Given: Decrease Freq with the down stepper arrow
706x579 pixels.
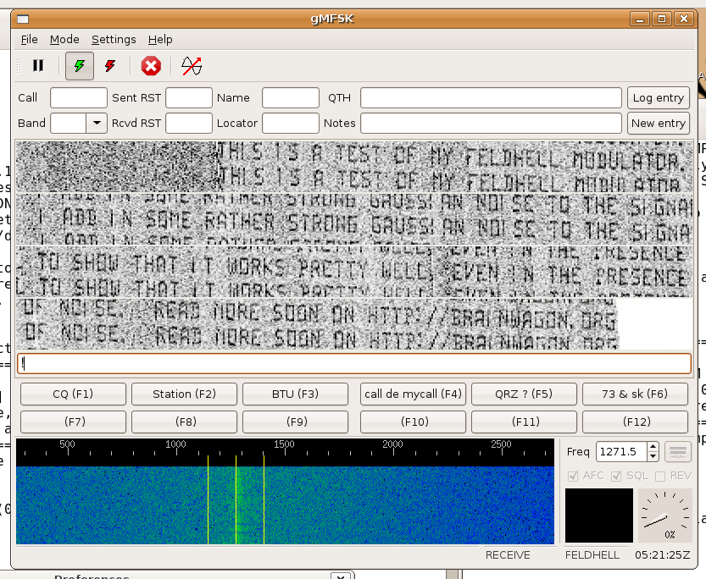Looking at the screenshot, I should 653,457.
